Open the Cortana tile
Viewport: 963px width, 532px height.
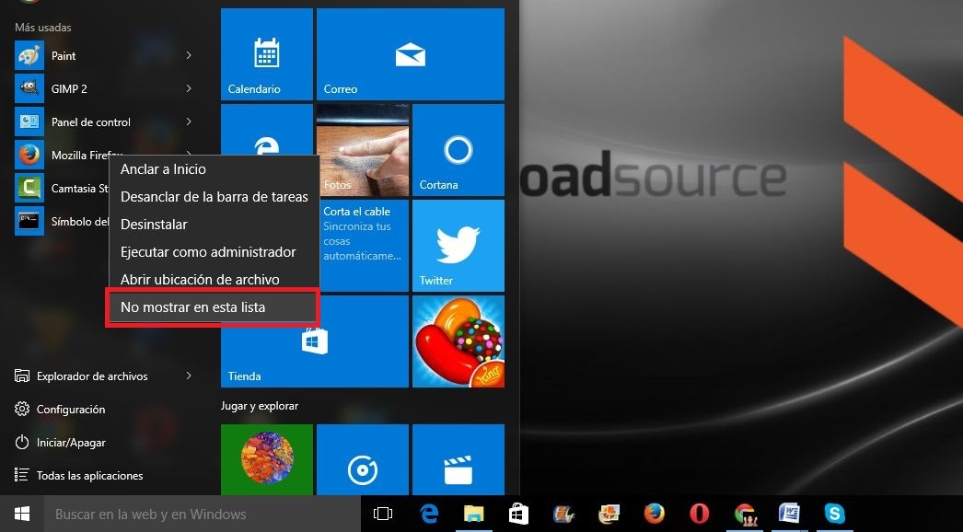(458, 150)
